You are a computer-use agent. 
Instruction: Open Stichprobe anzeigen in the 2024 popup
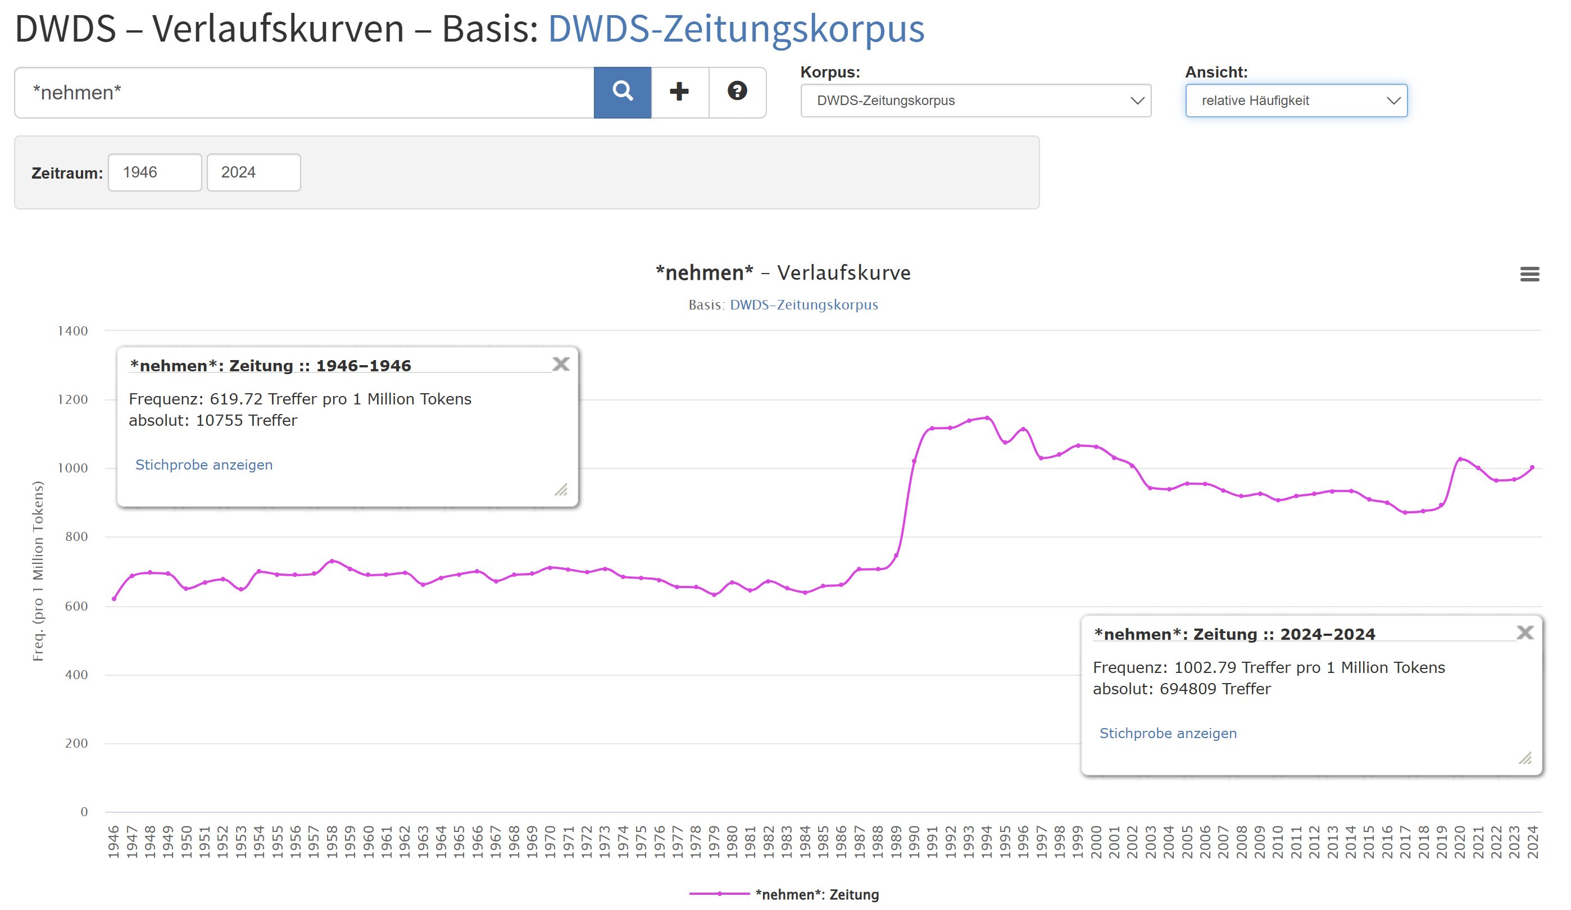1168,734
